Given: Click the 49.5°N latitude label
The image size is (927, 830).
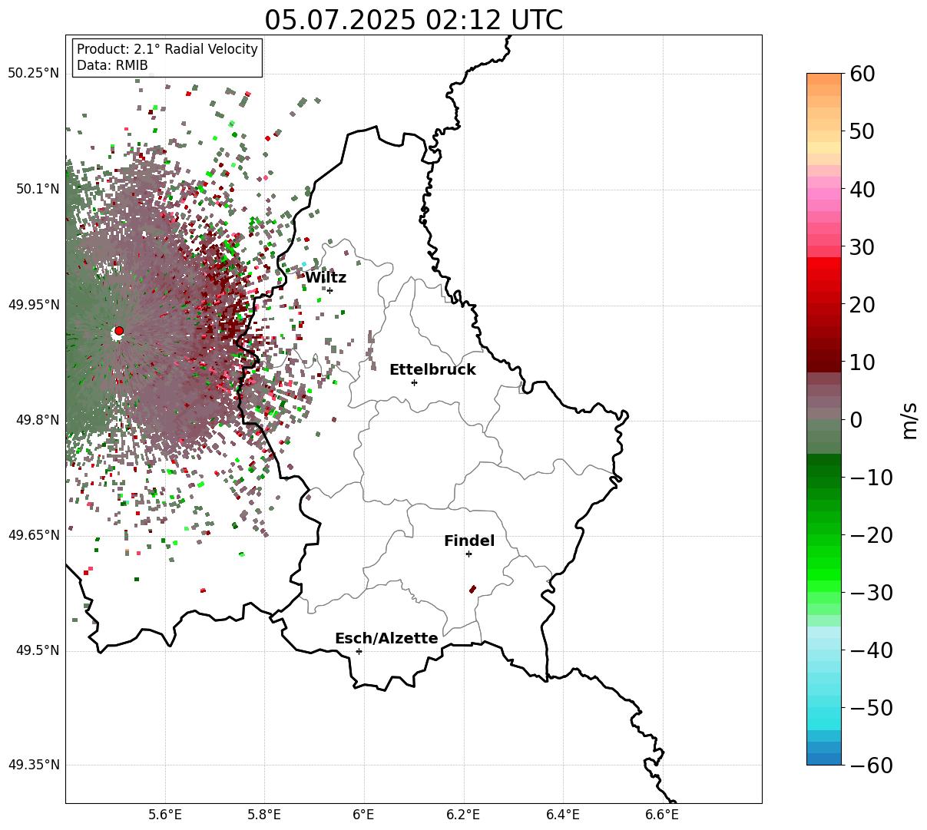Looking at the screenshot, I should click(x=37, y=650).
